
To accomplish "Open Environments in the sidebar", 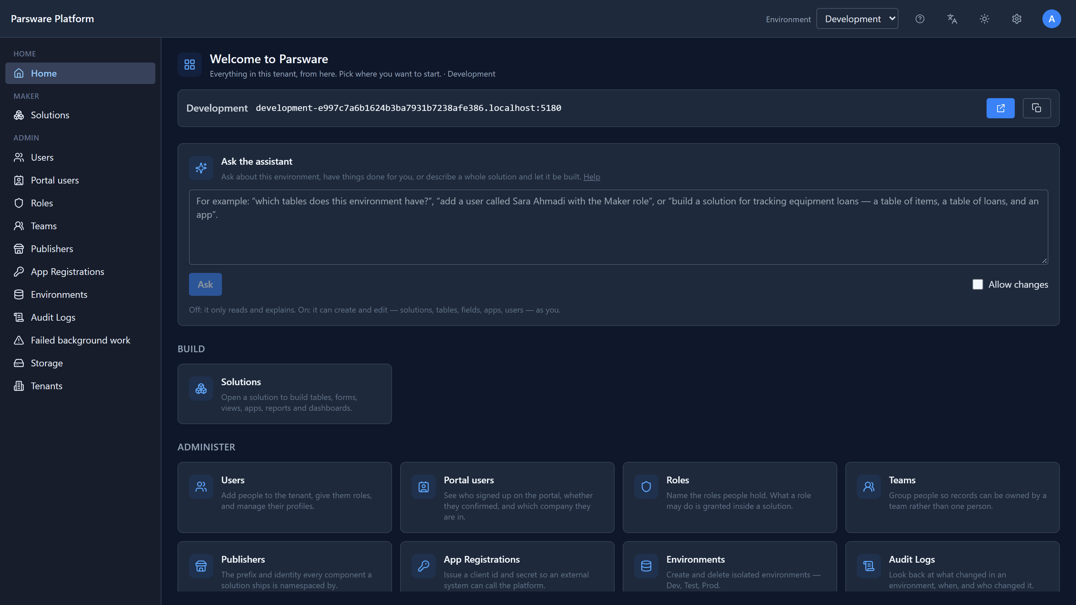I will (x=80, y=294).
